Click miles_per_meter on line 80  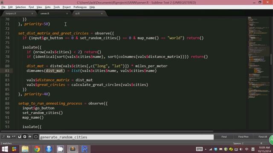151,66
